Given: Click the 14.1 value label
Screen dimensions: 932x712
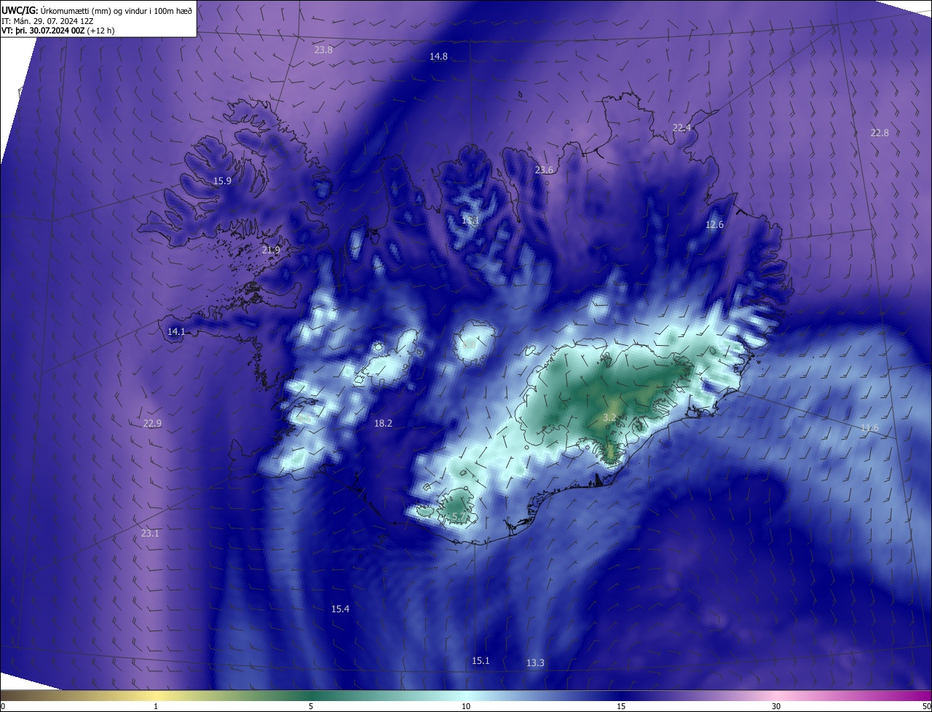Looking at the screenshot, I should [176, 332].
